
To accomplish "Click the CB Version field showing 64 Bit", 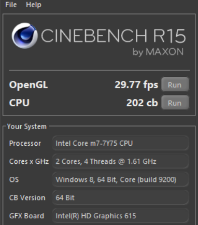I will click(120, 198).
